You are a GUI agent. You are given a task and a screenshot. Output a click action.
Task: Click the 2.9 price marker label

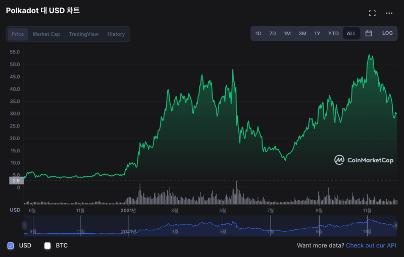tap(16, 181)
